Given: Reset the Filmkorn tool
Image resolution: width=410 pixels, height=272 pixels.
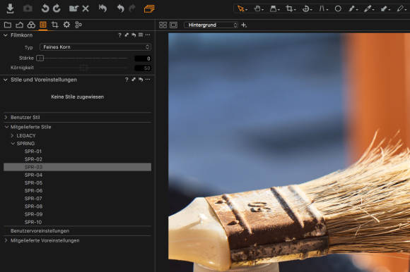Looking at the screenshot, I should click(134, 35).
